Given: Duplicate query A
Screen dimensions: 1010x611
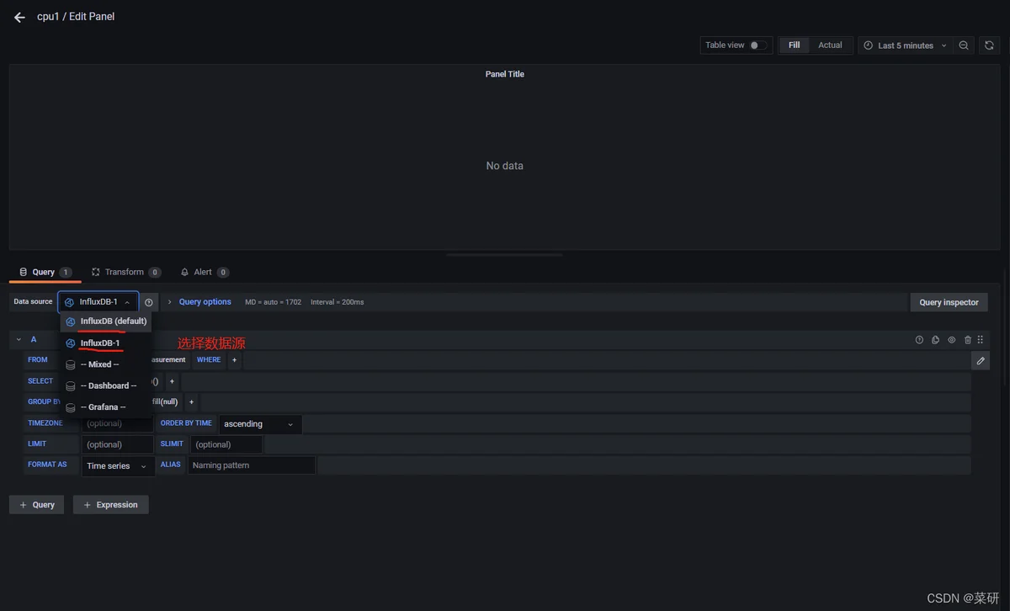Looking at the screenshot, I should 935,339.
